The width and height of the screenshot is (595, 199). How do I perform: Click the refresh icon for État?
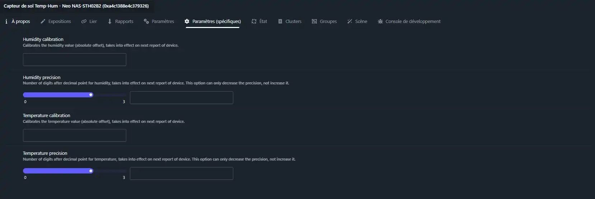(x=254, y=22)
